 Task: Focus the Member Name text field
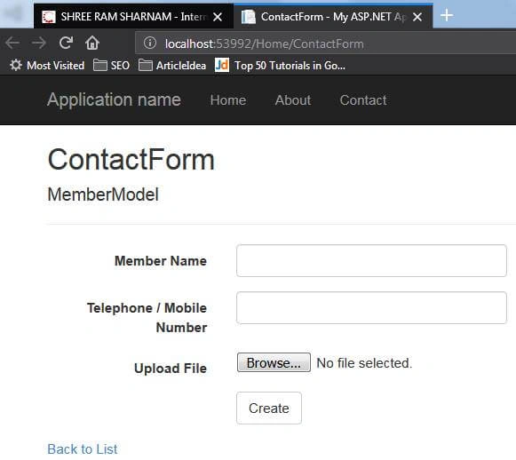371,260
